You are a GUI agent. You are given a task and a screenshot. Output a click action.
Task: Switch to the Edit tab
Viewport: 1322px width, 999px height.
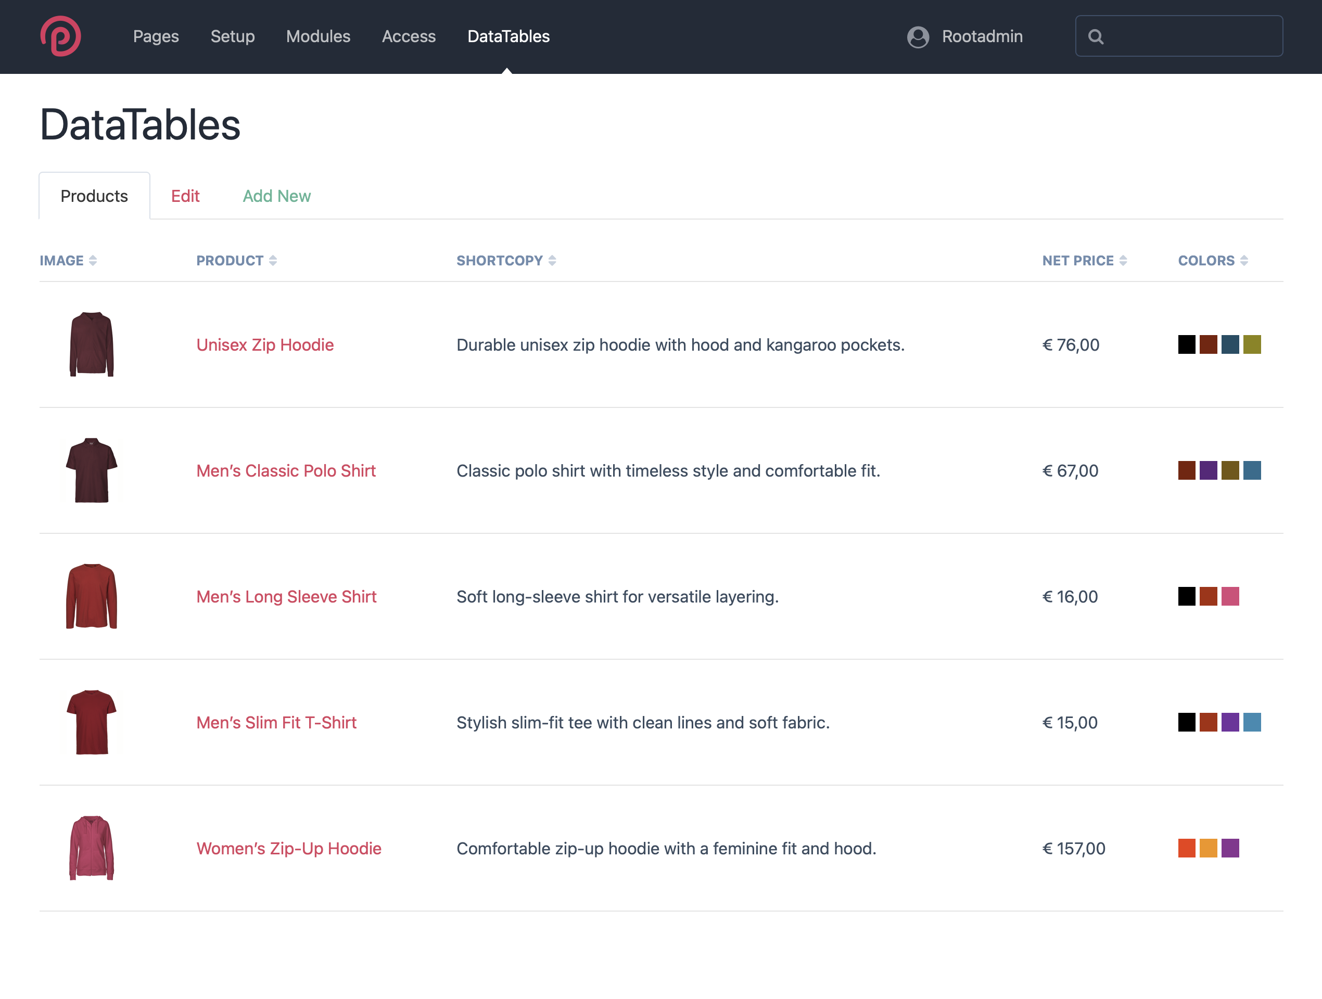click(185, 196)
